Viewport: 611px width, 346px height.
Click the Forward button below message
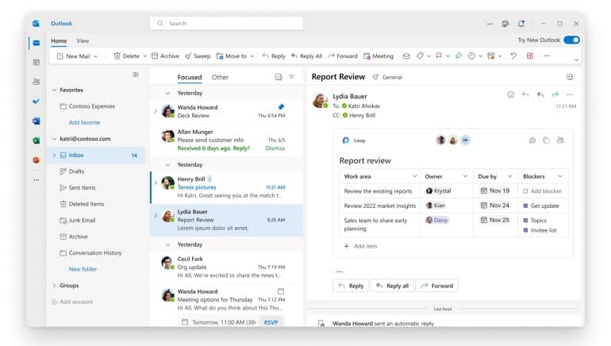click(436, 286)
